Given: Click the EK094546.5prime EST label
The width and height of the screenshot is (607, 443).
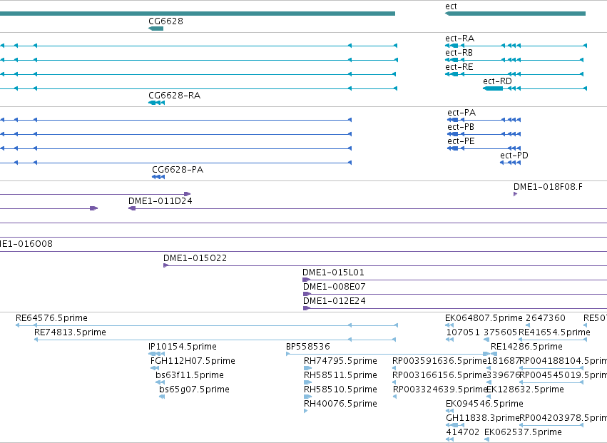Looking at the screenshot, I should (x=484, y=404).
